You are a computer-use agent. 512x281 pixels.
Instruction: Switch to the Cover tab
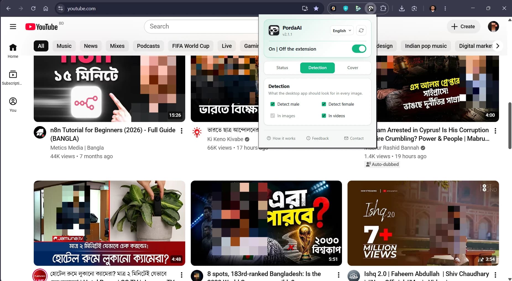click(352, 68)
